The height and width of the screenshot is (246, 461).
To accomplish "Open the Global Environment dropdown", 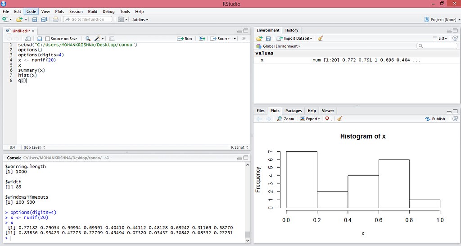I will 278,46.
